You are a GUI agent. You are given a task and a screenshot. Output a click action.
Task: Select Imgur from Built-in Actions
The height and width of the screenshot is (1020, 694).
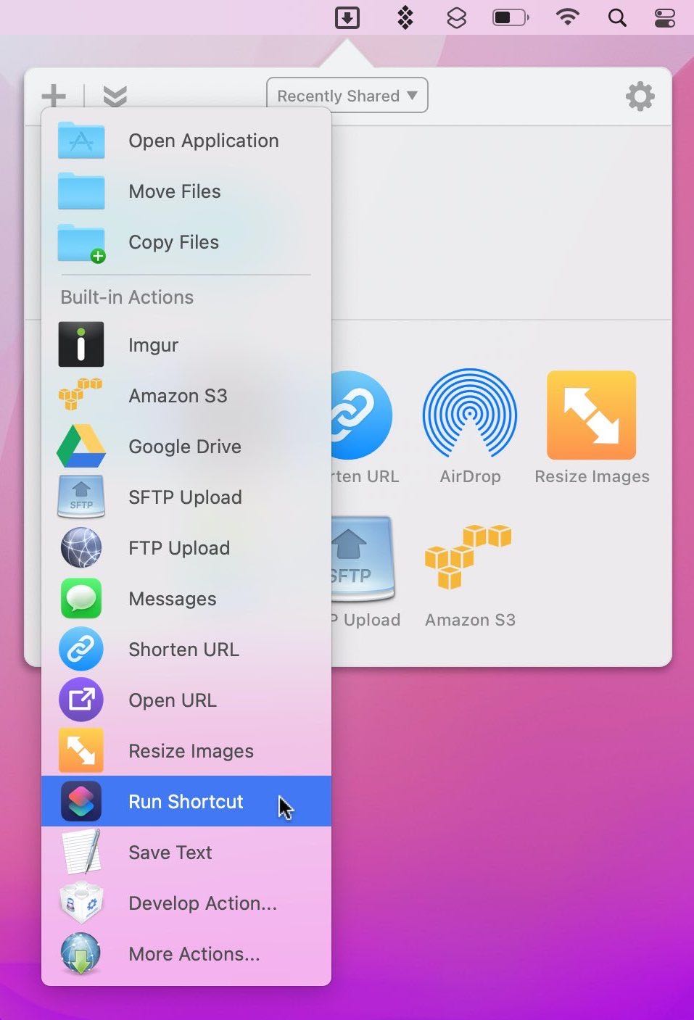[x=153, y=345]
